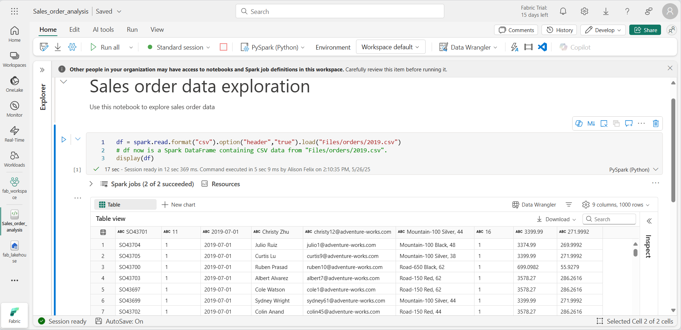Screen dimensions: 681x330
Task: Click the green Share button
Action: [645, 30]
